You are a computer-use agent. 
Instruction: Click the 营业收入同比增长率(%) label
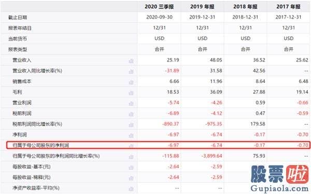pyautogui.click(x=37, y=71)
